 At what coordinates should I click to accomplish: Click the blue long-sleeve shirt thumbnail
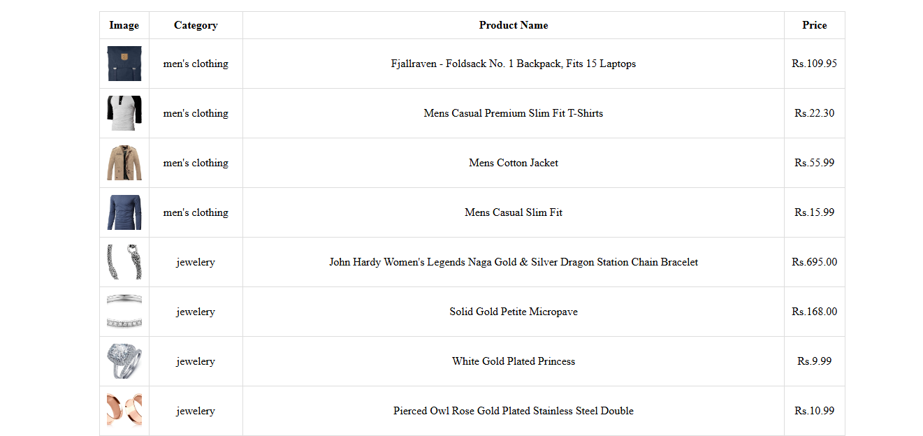(124, 212)
